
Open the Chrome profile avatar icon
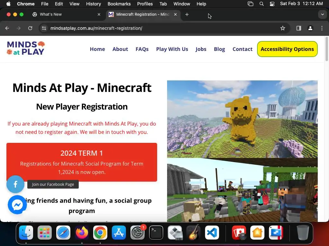pyautogui.click(x=310, y=28)
